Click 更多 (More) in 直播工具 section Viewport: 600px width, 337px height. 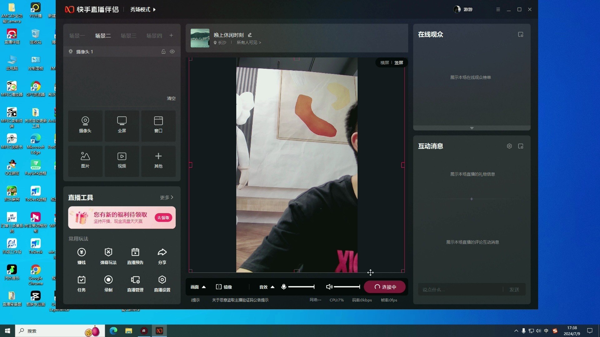pyautogui.click(x=166, y=197)
